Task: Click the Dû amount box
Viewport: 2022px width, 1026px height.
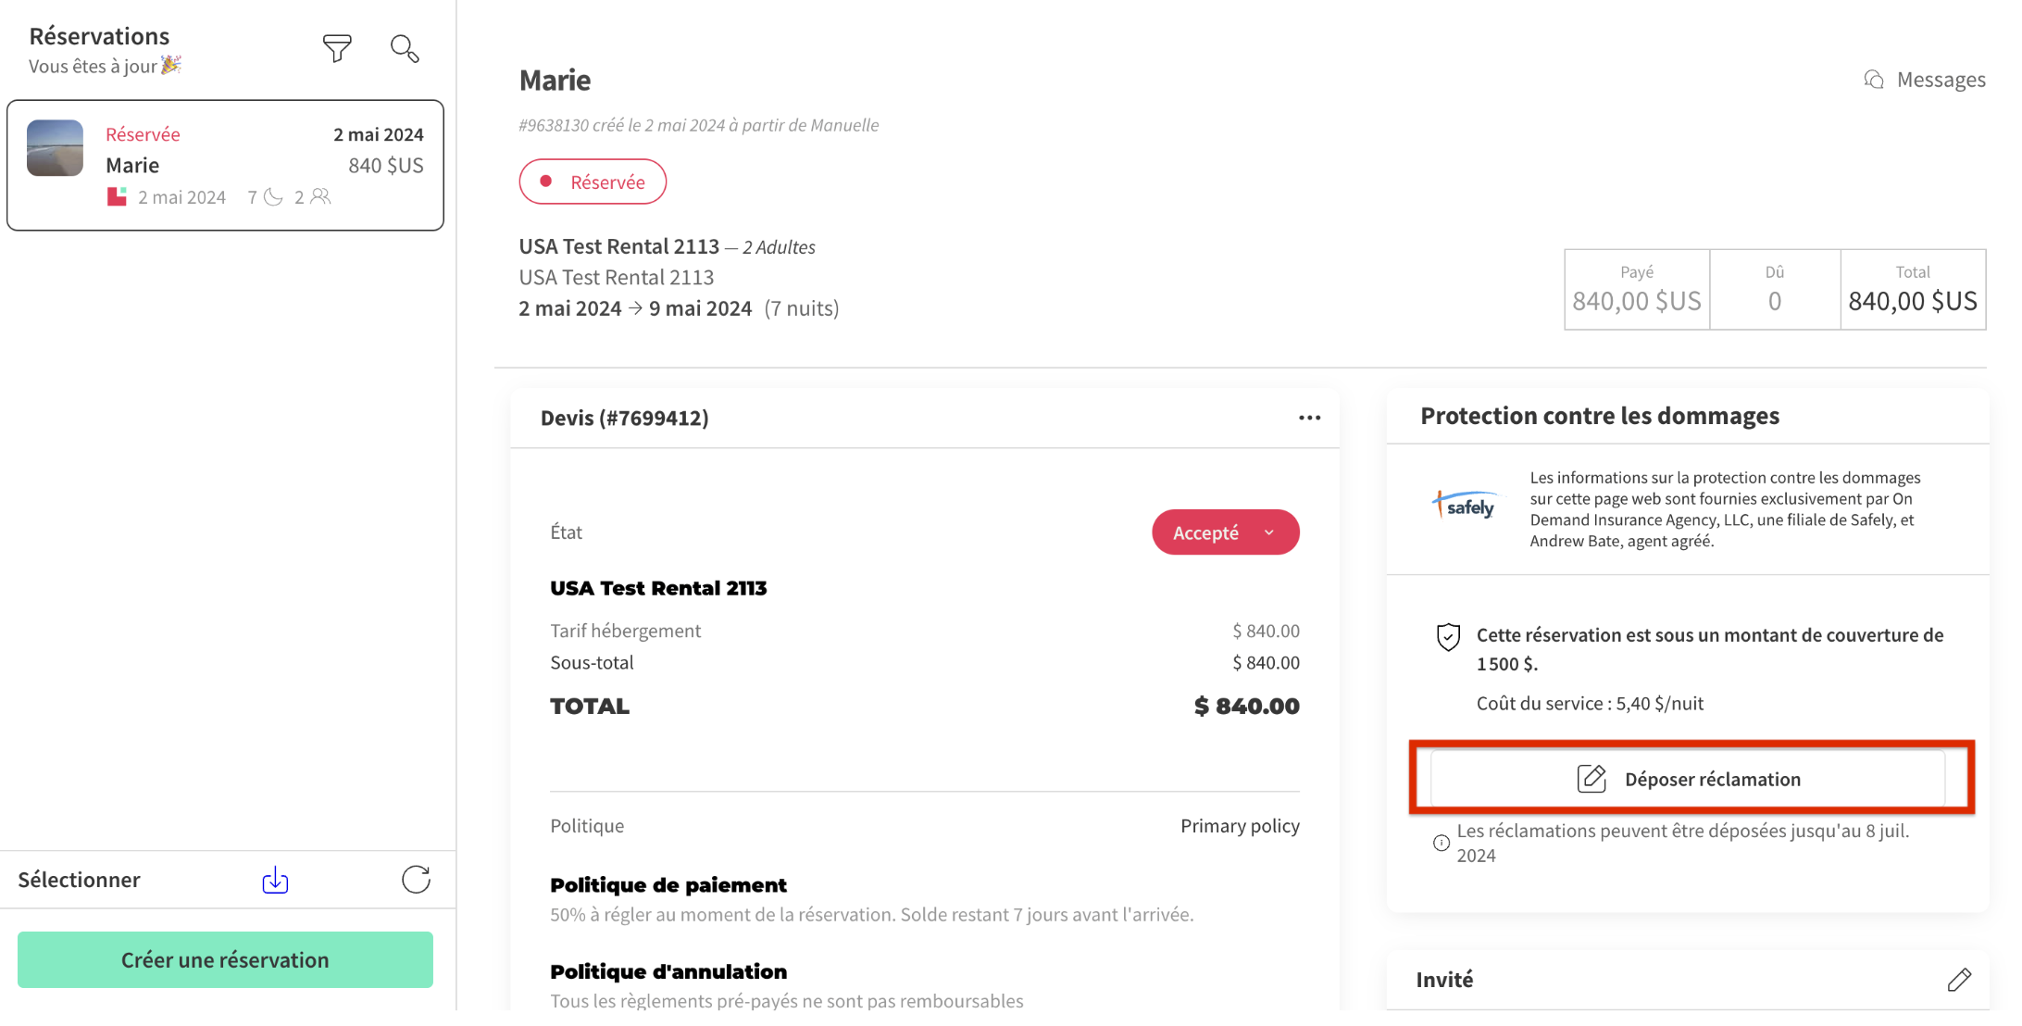Action: point(1774,289)
